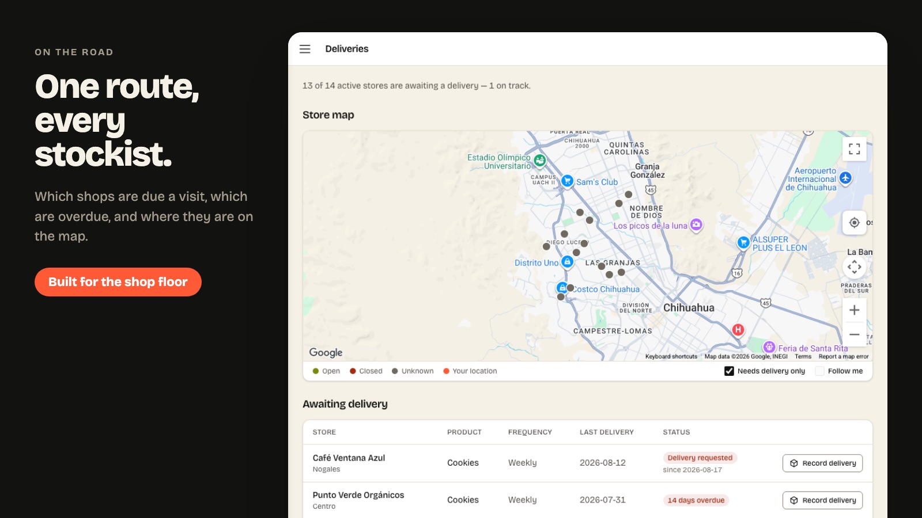
Task: Click the Estadio Olímpico Universitario marker
Action: tap(540, 160)
